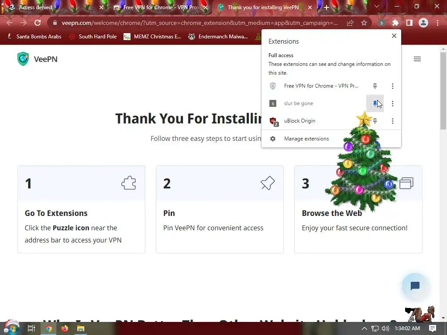Open the volume tray icon
The width and height of the screenshot is (447, 335).
(385, 328)
